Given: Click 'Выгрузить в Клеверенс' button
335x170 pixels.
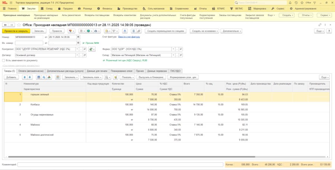Looking at the screenshot, I should [x=151, y=77].
